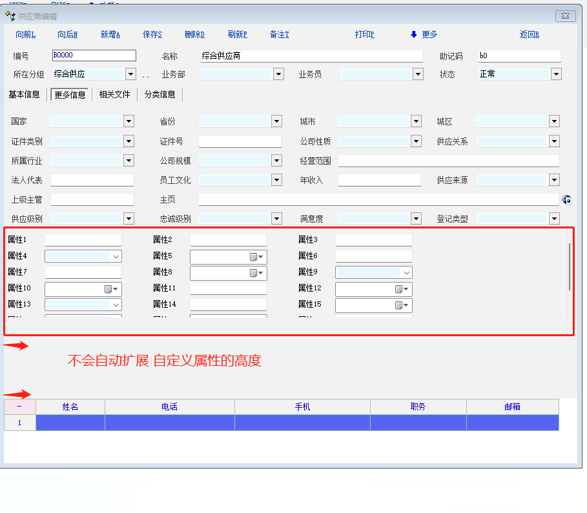
Task: Open the 状态 dropdown list
Action: click(x=556, y=74)
